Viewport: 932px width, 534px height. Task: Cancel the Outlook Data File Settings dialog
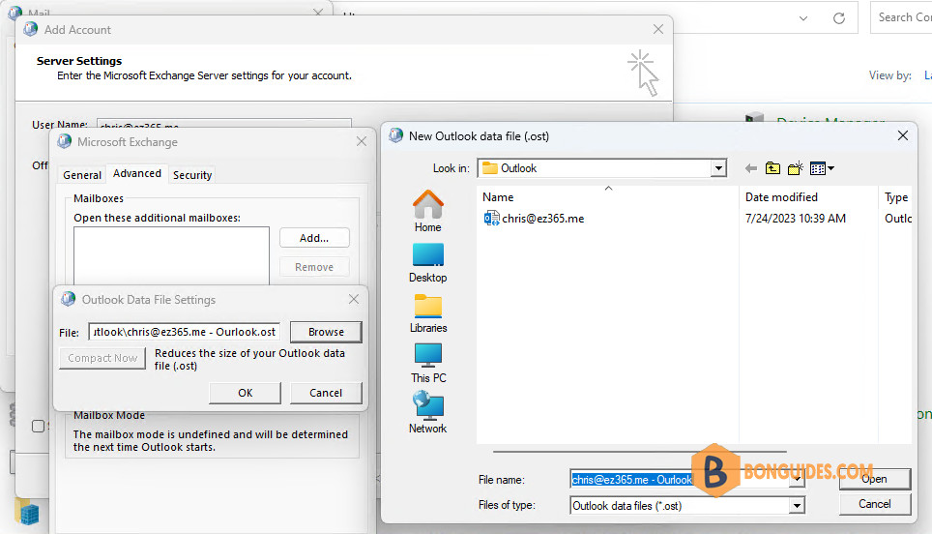point(326,393)
